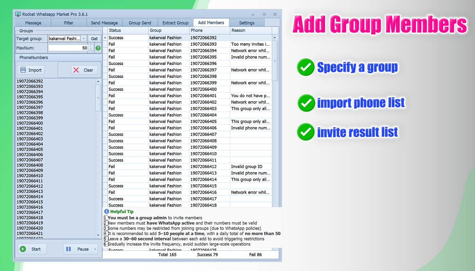Screen dimensions: 475x271
Task: Click the MaxNum spinner arrows
Action: (x=91, y=48)
